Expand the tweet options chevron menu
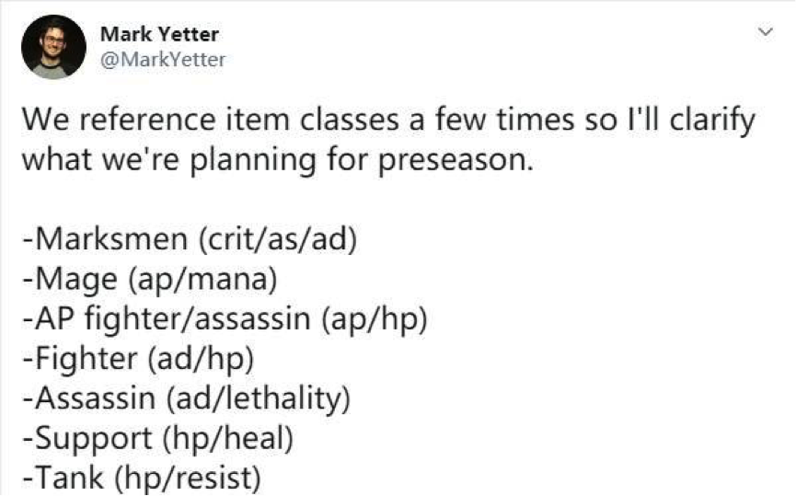 point(765,32)
